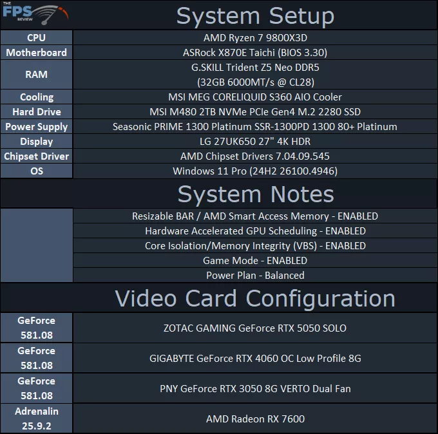Click the AMD Ryzen 7 9800X3D text
The width and height of the screenshot is (438, 434).
(x=254, y=38)
